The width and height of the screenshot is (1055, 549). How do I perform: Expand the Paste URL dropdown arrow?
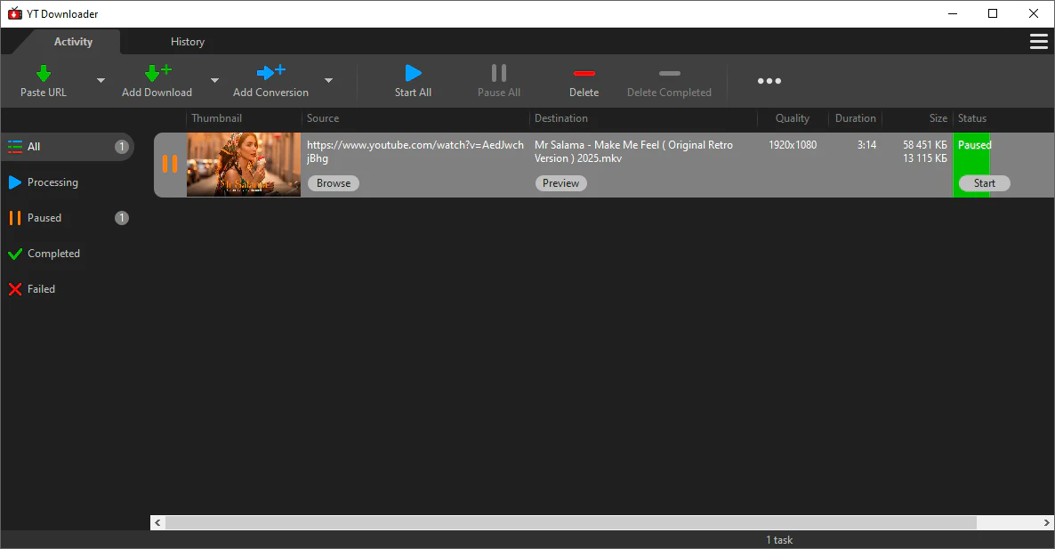point(101,81)
